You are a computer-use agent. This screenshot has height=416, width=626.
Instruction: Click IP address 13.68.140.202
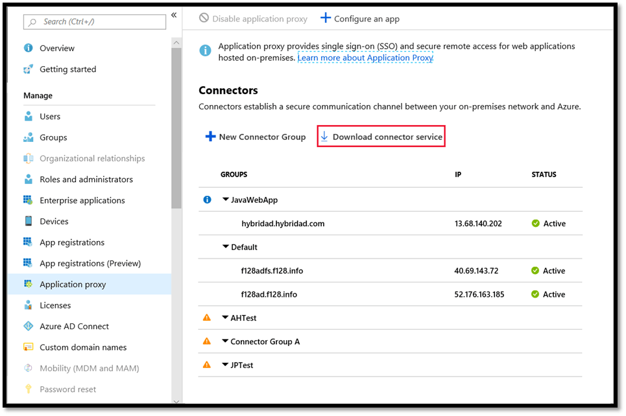pyautogui.click(x=478, y=224)
